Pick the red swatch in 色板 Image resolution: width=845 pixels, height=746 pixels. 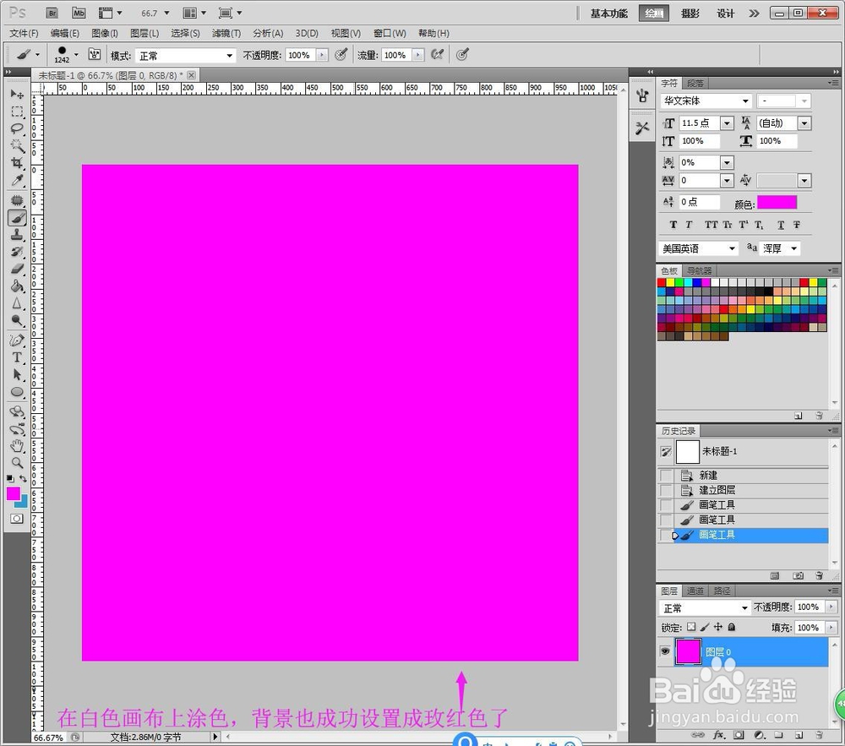662,282
